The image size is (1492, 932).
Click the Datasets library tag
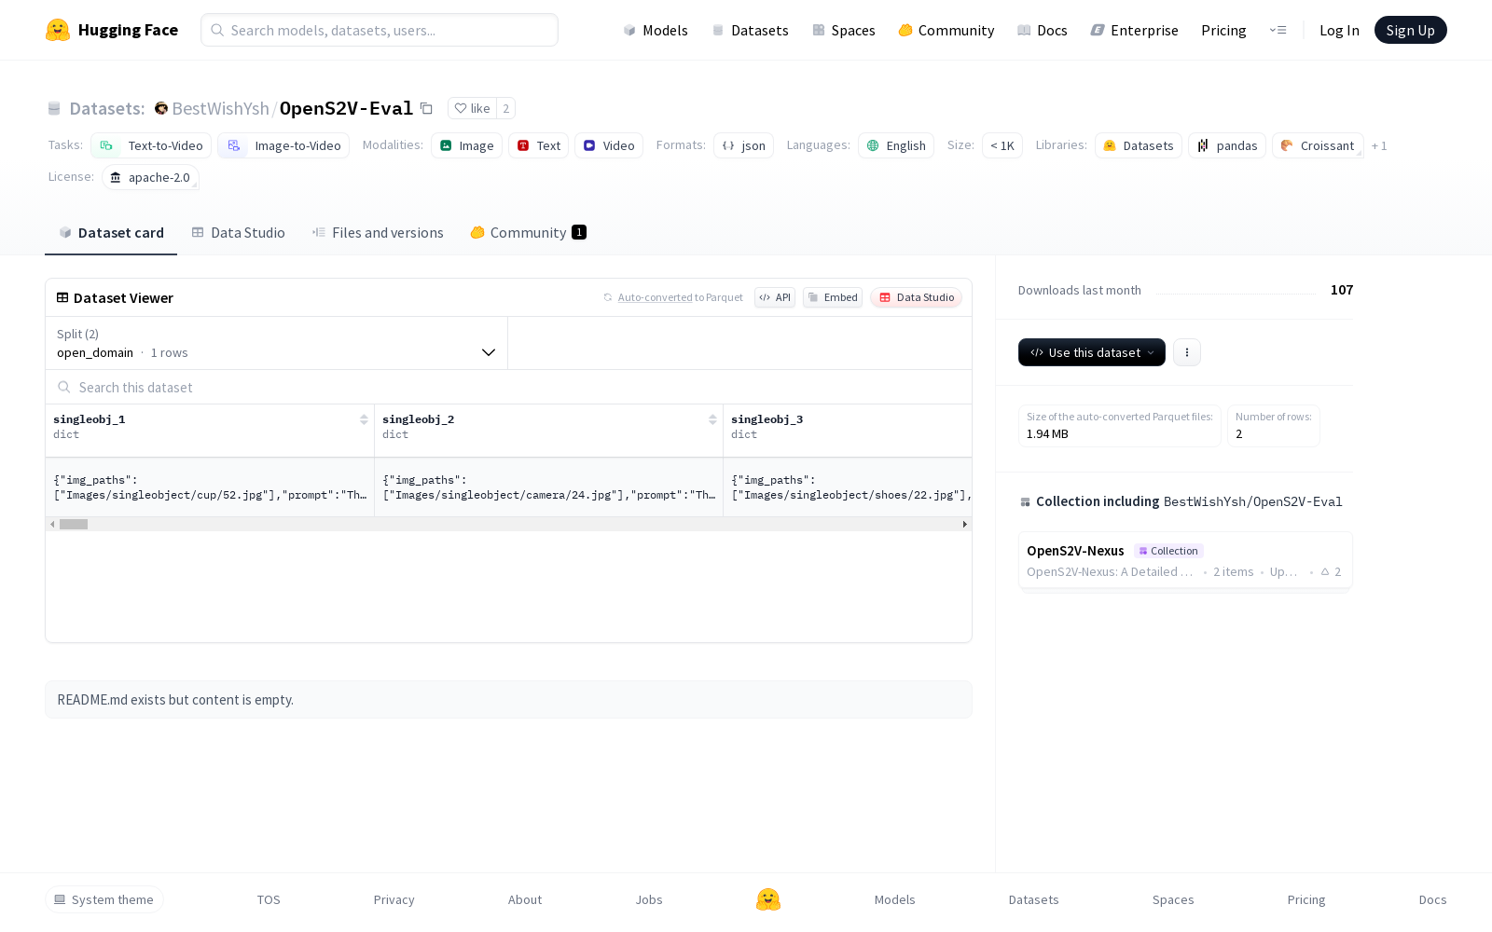click(x=1139, y=145)
